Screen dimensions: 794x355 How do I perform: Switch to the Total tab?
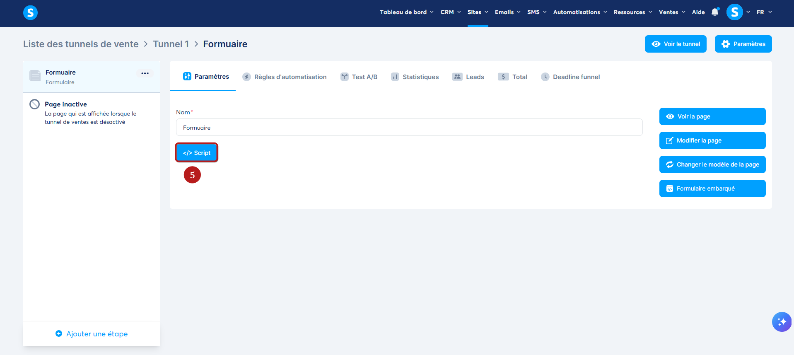[x=512, y=77]
